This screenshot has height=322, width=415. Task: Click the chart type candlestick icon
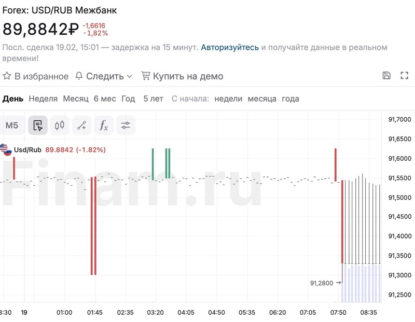[x=60, y=125]
